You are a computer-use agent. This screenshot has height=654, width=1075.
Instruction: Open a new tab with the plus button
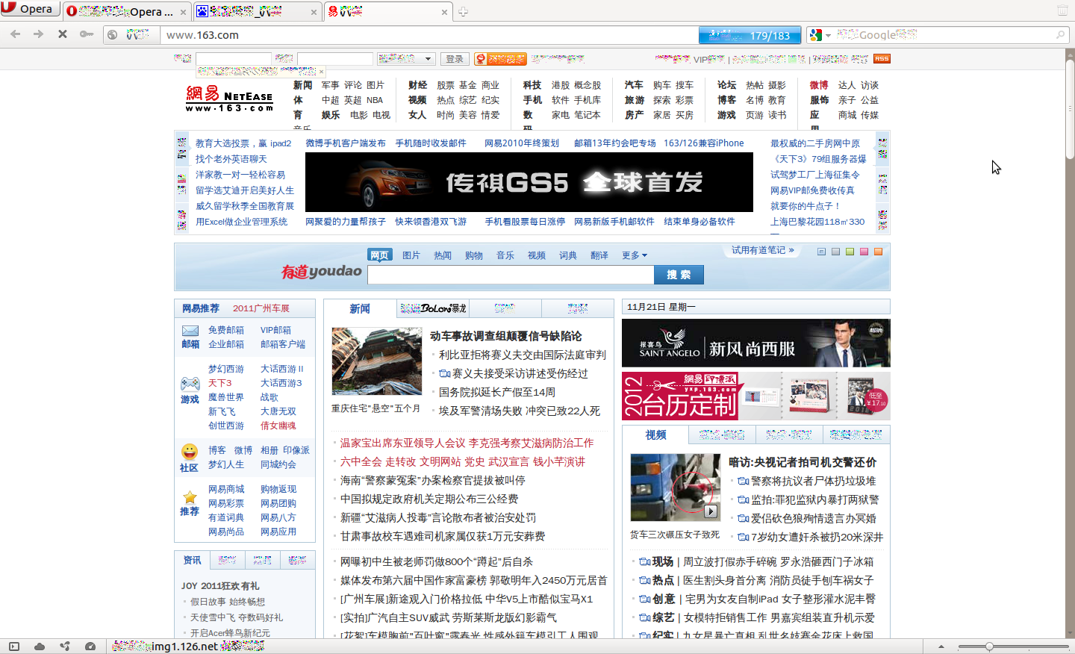click(463, 11)
